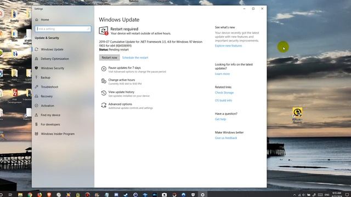Select Backup in the sidebar

[x=46, y=77]
